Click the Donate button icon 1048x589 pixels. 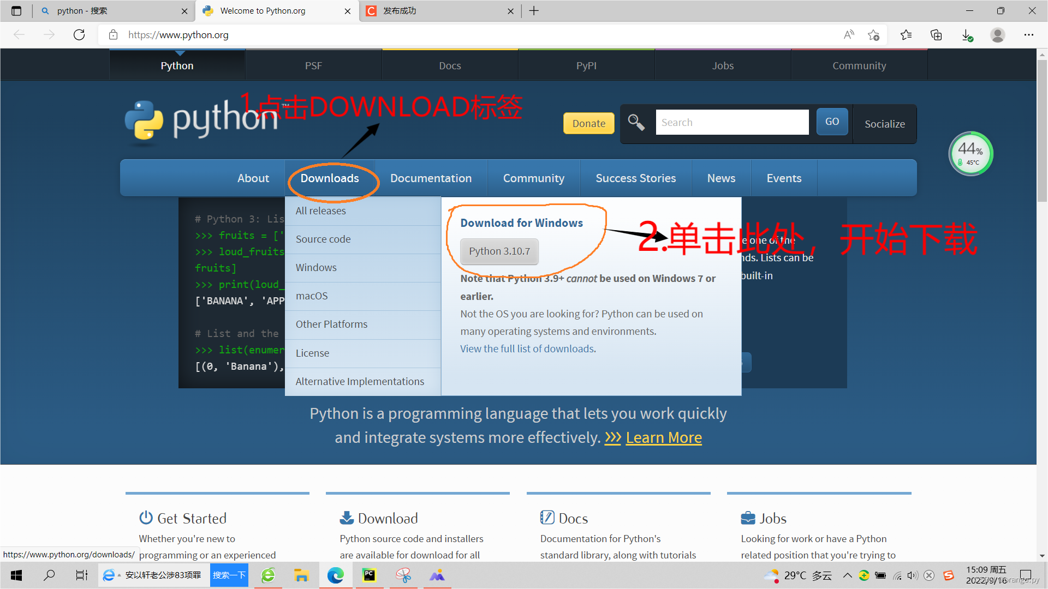pyautogui.click(x=588, y=122)
